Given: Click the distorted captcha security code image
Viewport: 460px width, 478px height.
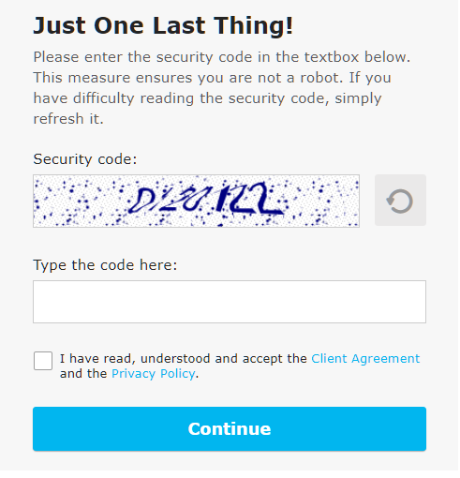Looking at the screenshot, I should pos(197,202).
